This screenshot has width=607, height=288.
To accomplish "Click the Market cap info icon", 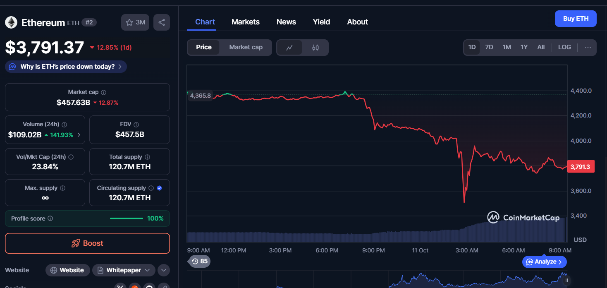I will point(104,92).
